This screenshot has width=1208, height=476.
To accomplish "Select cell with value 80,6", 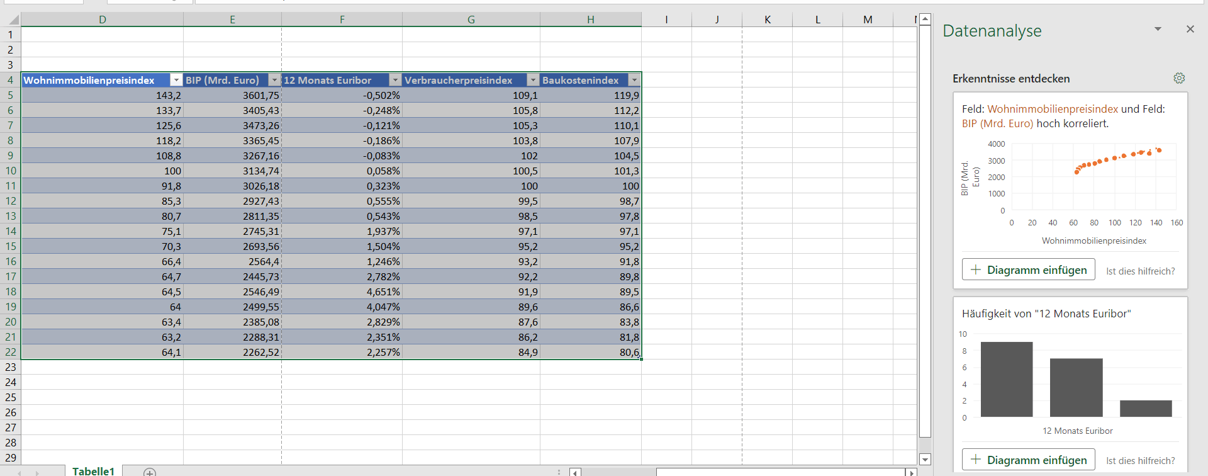I will coord(591,352).
